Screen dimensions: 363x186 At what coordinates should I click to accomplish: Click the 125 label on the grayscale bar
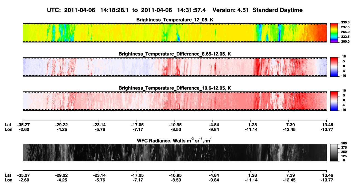click(344, 156)
